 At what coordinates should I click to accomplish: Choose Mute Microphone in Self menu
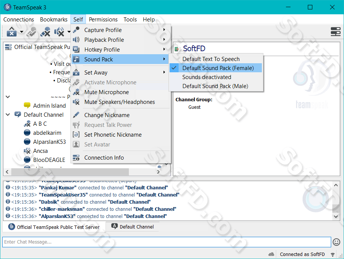(120, 92)
